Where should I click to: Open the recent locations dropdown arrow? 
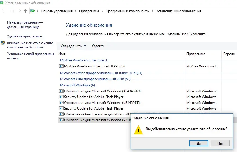click(19, 11)
